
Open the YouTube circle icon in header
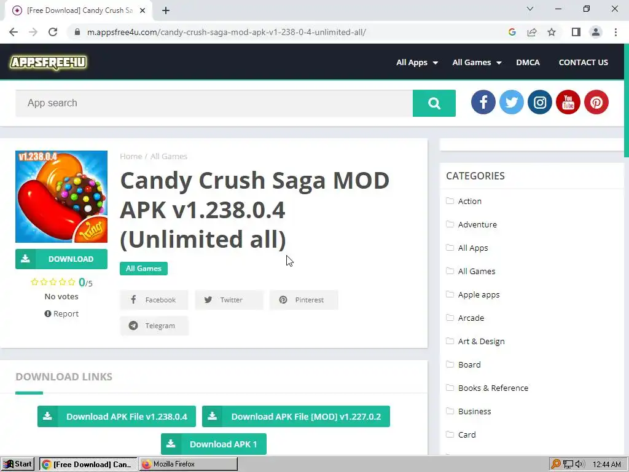[568, 103]
